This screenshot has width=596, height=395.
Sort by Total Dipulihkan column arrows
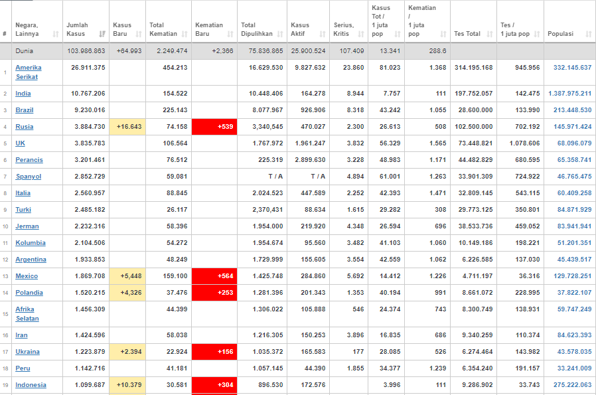click(x=280, y=35)
